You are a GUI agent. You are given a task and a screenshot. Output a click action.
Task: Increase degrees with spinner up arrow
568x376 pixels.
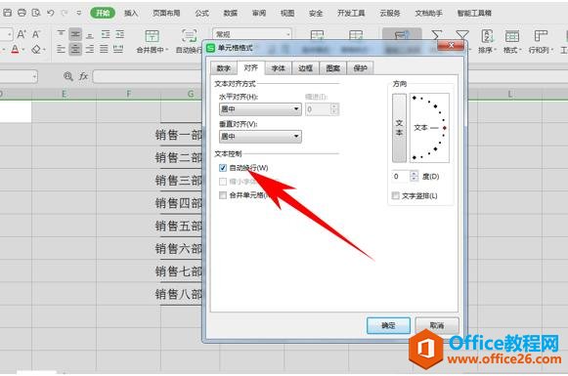click(x=415, y=174)
